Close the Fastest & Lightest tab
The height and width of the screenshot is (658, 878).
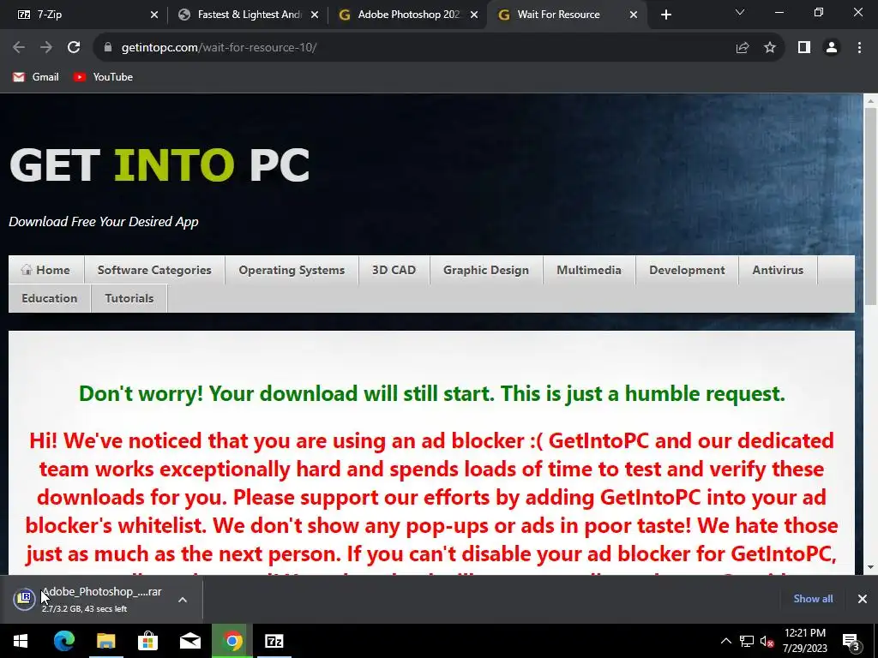point(315,15)
